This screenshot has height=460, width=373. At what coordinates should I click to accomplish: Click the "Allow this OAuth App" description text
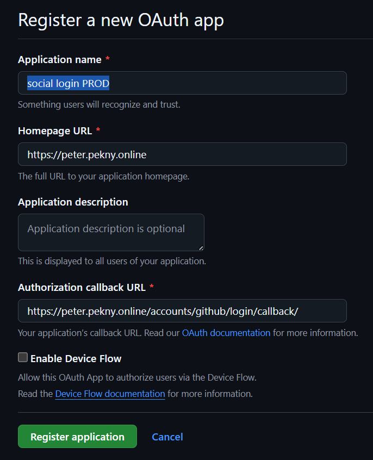136,377
